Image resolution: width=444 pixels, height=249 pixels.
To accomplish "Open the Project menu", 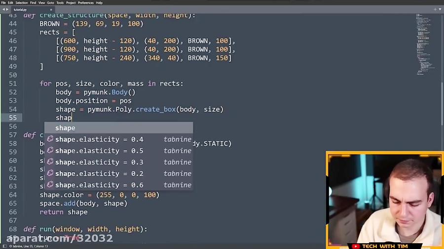I will tap(71, 2).
